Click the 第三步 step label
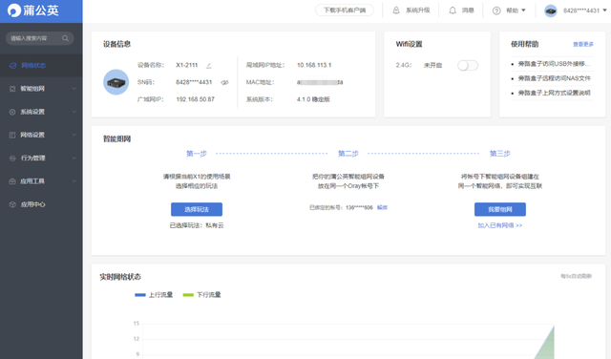Screen dimensions: 611x359 [x=500, y=154]
